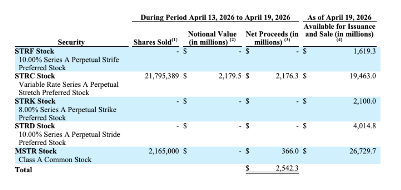Click MSTR available amount 26,729.7

363,151
